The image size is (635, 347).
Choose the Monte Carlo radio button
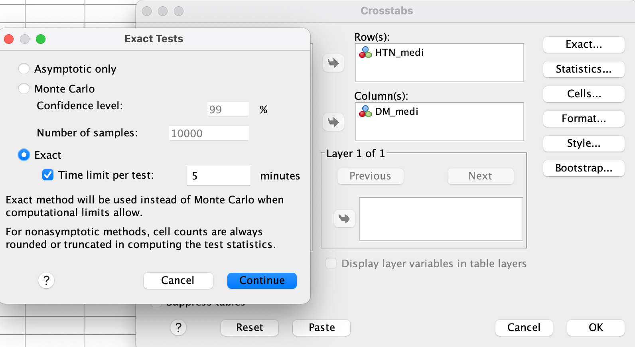(24, 89)
